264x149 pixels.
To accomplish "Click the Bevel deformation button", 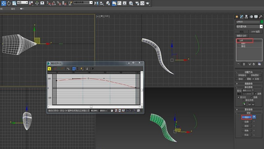I will [x=247, y=130].
